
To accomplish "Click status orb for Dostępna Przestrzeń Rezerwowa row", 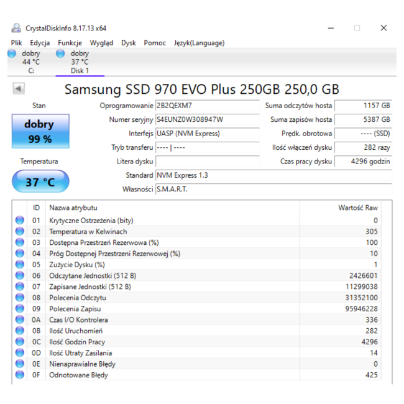I will (20, 242).
